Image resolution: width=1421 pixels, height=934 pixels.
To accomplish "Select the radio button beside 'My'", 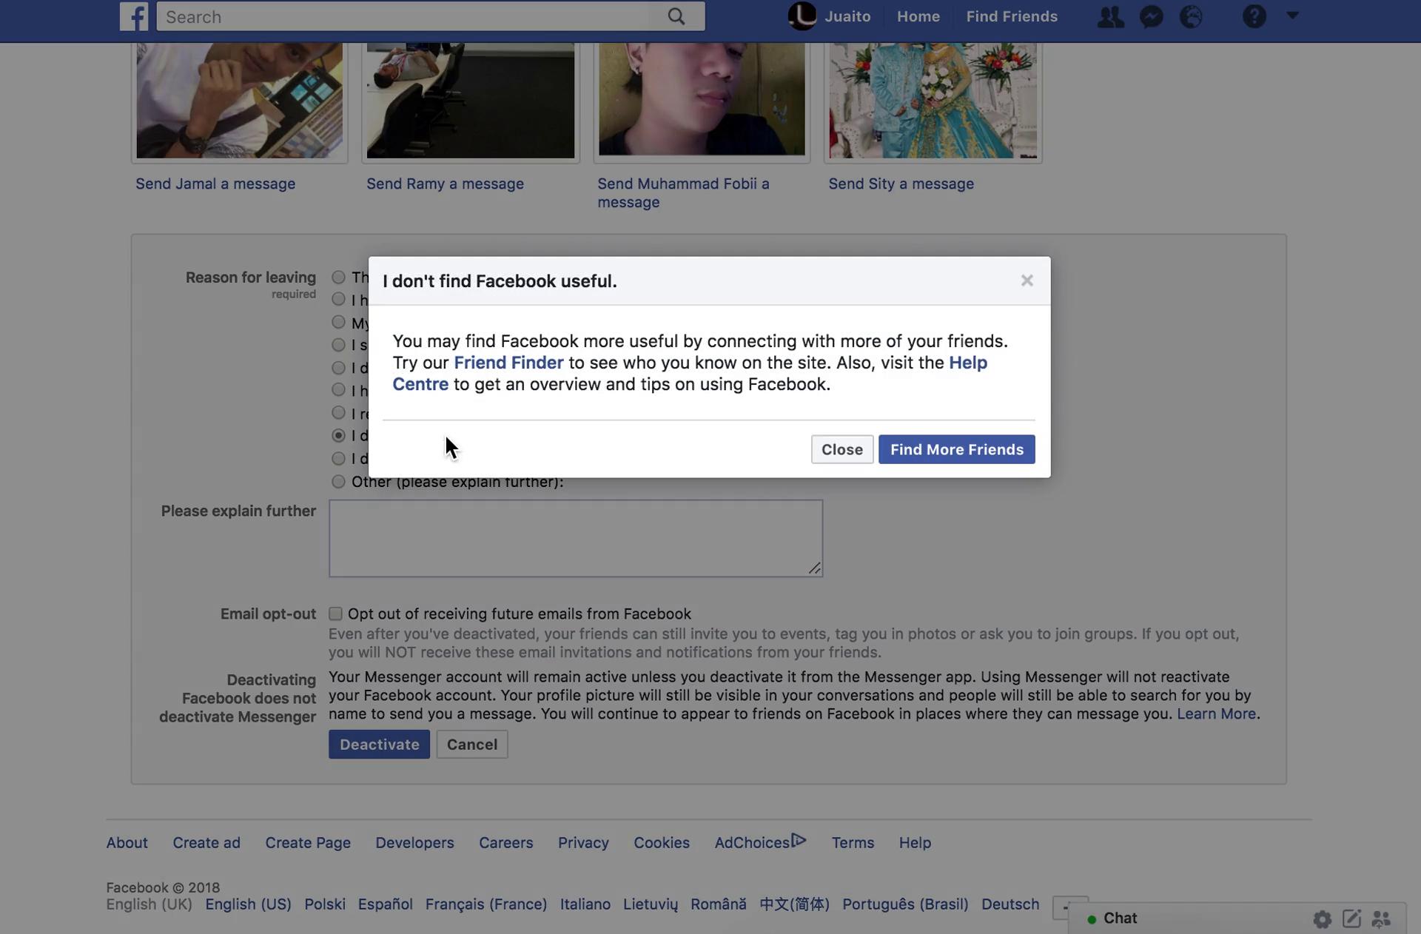I will click(338, 322).
